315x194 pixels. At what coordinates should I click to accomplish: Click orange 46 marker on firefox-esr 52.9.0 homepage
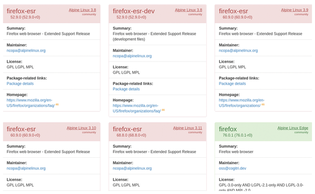coord(57,105)
